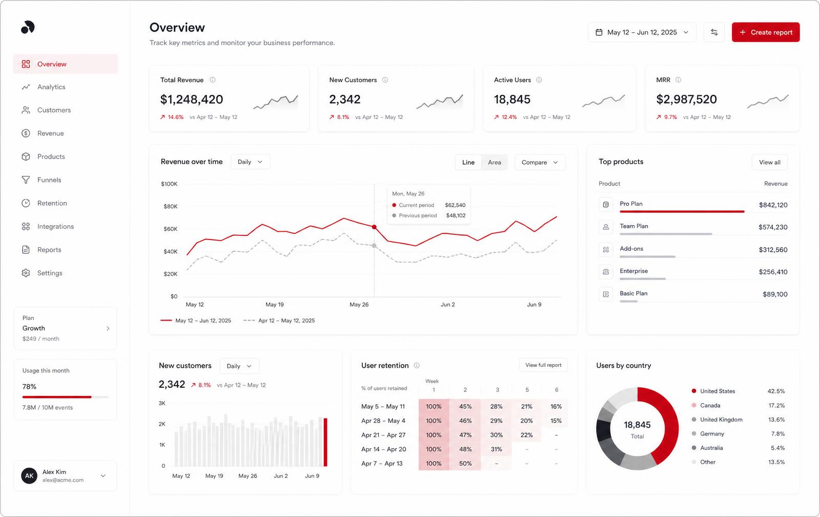Open Reports in the sidebar
820x517 pixels.
coord(66,250)
